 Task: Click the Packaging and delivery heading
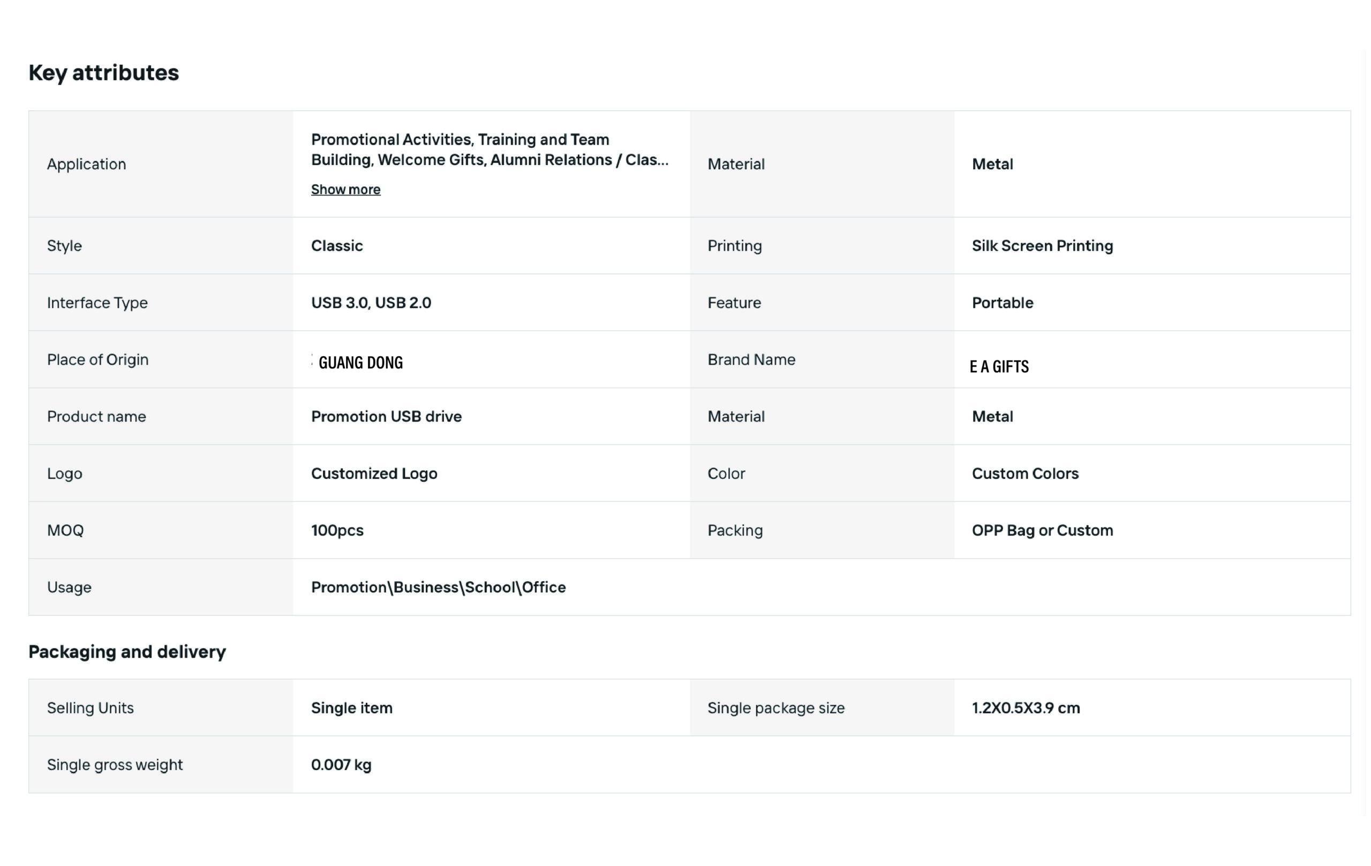(127, 652)
